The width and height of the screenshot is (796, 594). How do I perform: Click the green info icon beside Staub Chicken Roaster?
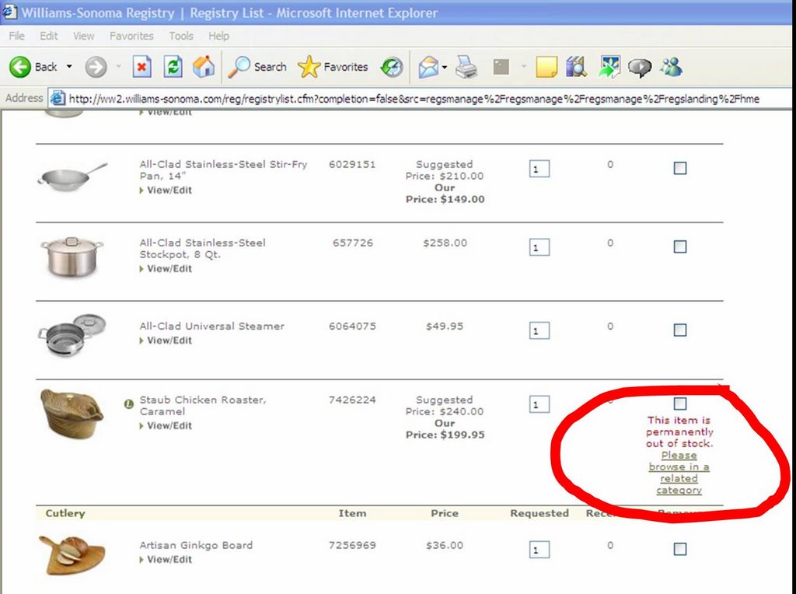[x=128, y=404]
